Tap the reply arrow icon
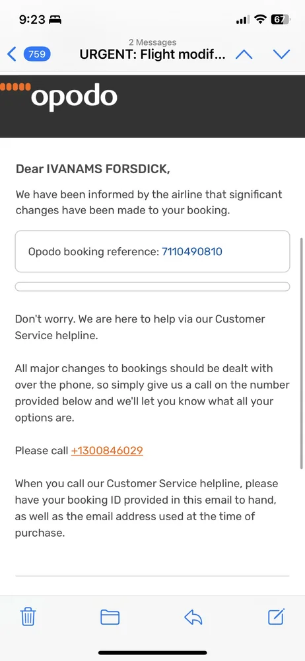The image size is (305, 661). tap(193, 617)
